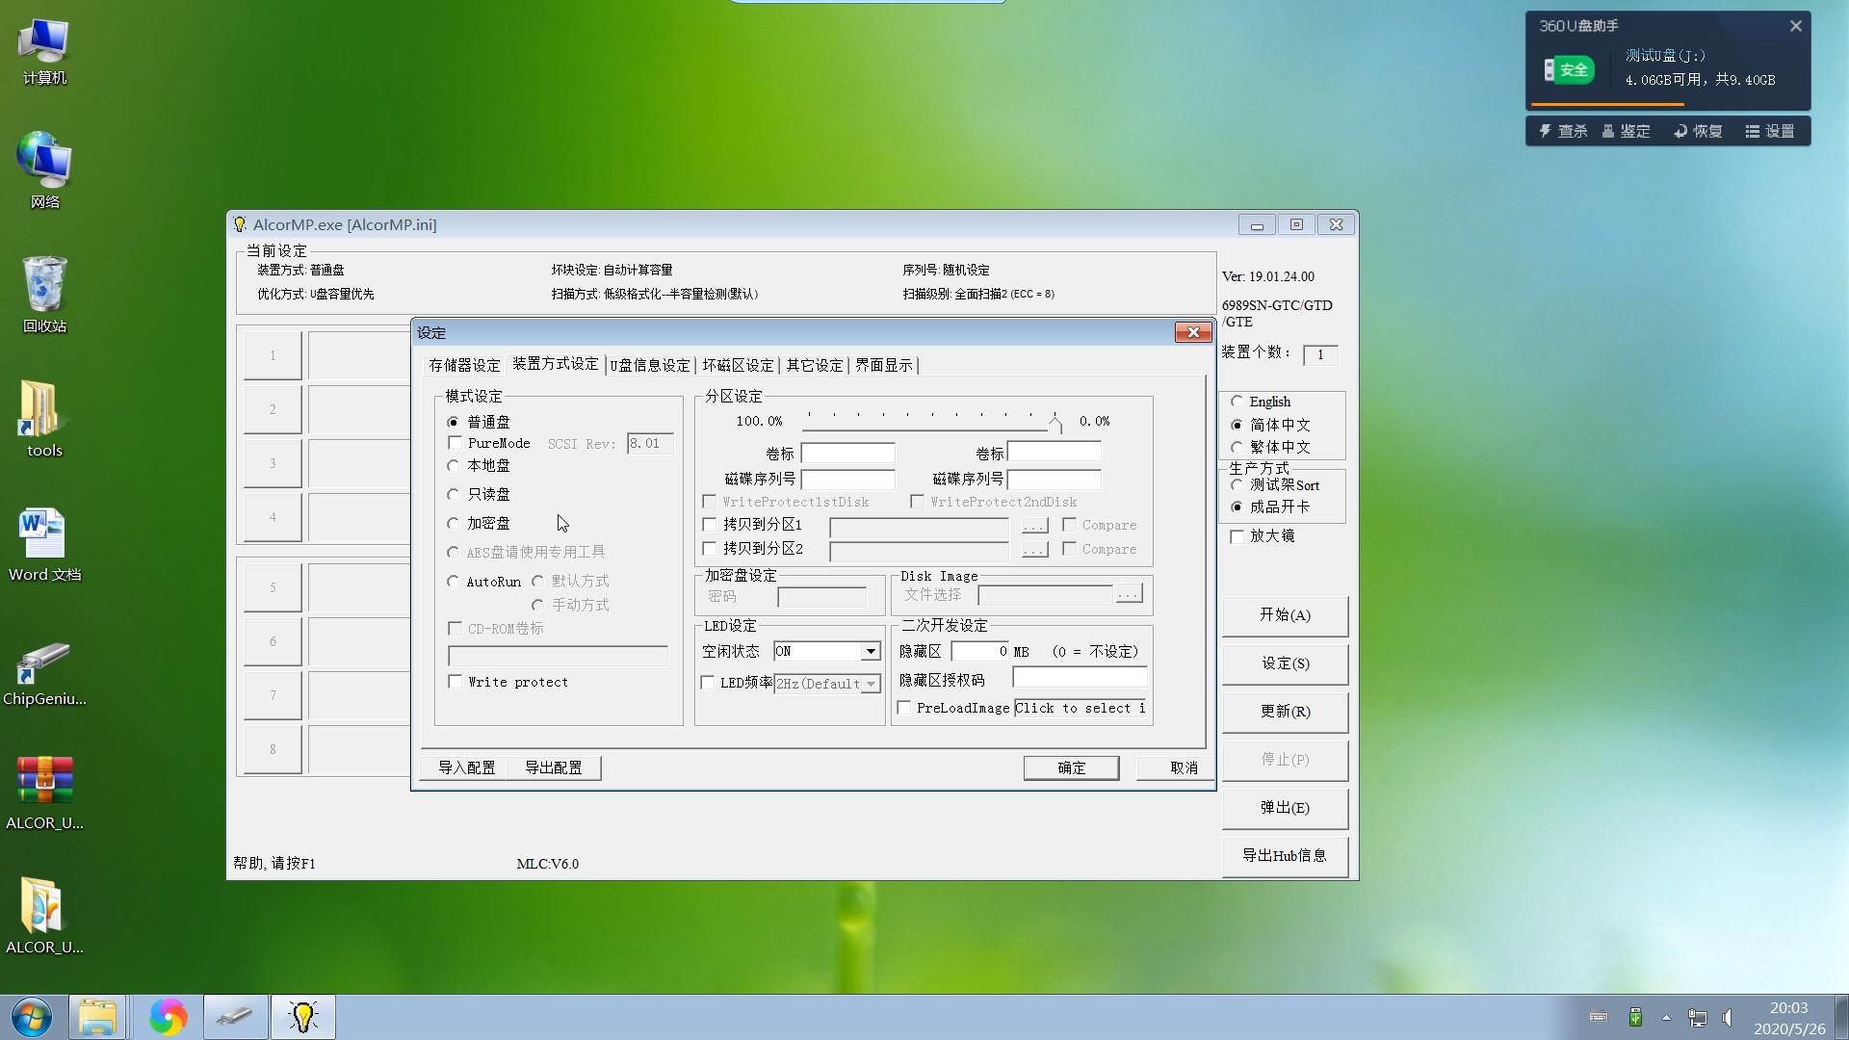This screenshot has width=1849, height=1040.
Task: Enable the Write protect checkbox
Action: 456,682
